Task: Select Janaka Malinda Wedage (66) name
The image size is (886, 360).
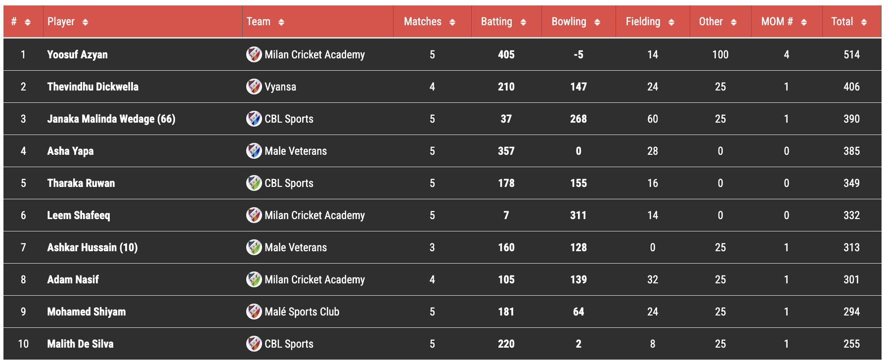Action: click(111, 119)
